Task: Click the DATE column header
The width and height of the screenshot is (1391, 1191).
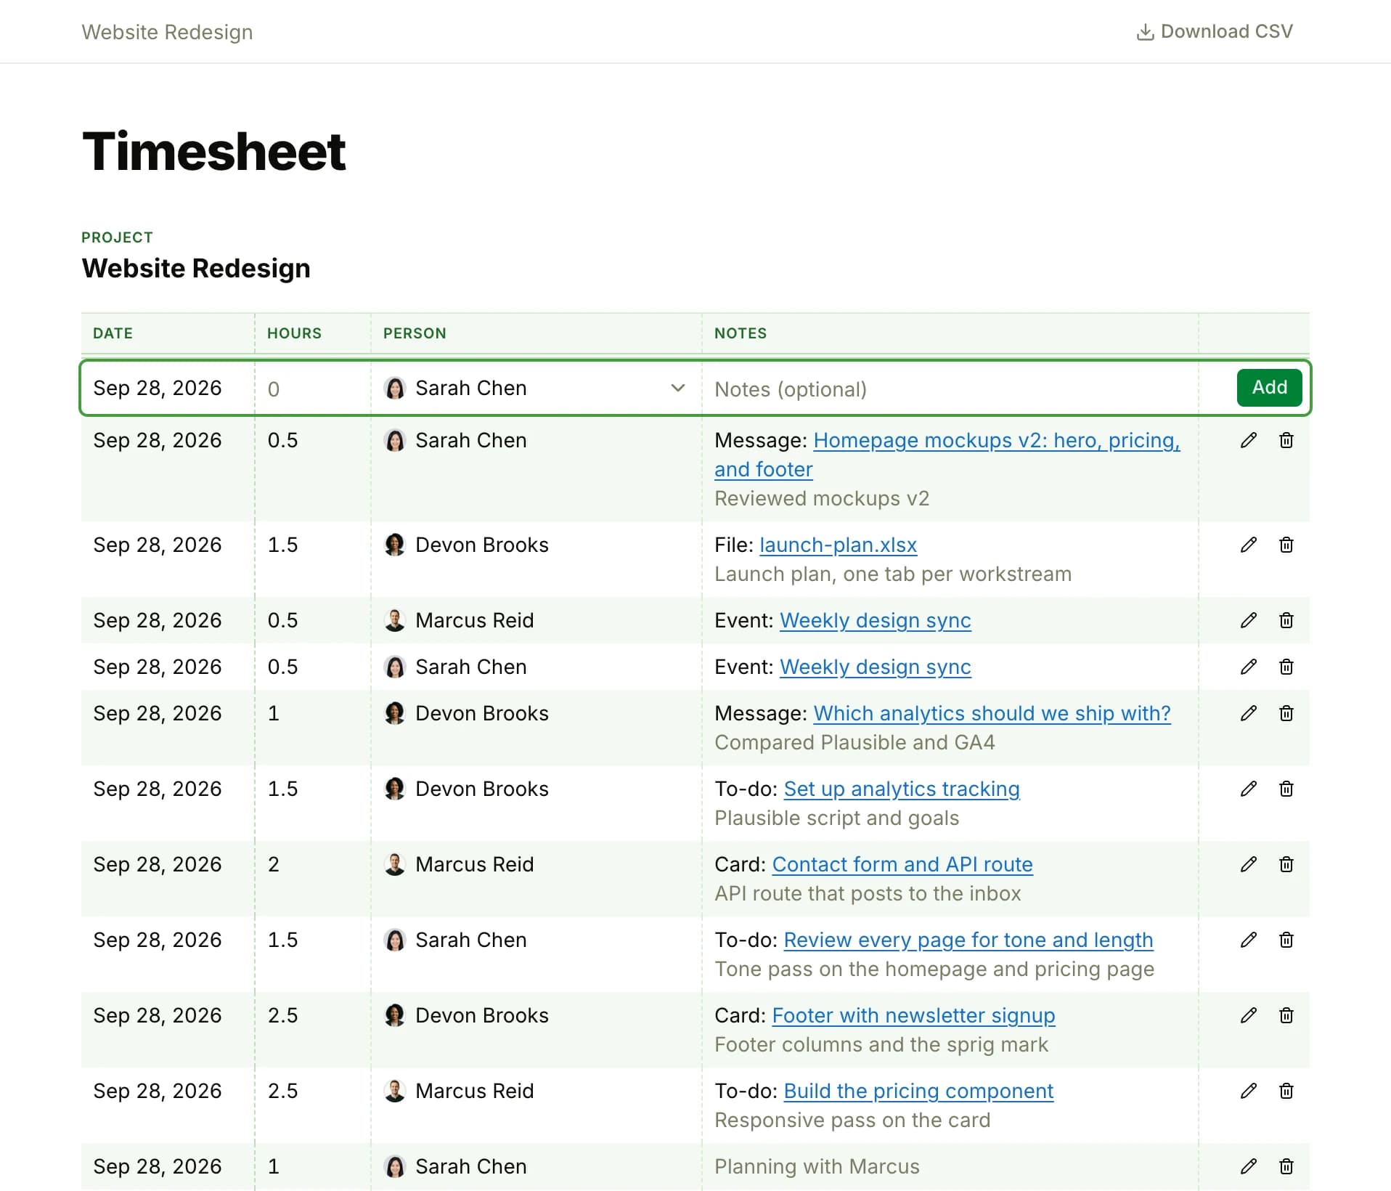Action: 113,333
